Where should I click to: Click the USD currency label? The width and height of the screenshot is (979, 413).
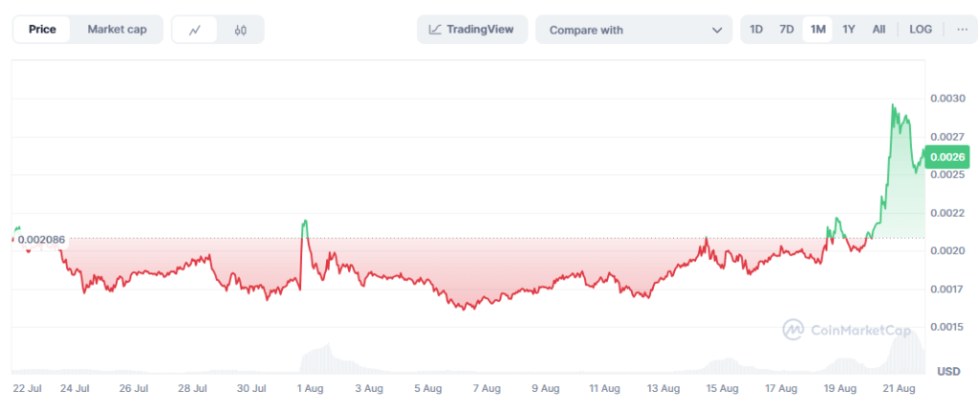coord(947,371)
